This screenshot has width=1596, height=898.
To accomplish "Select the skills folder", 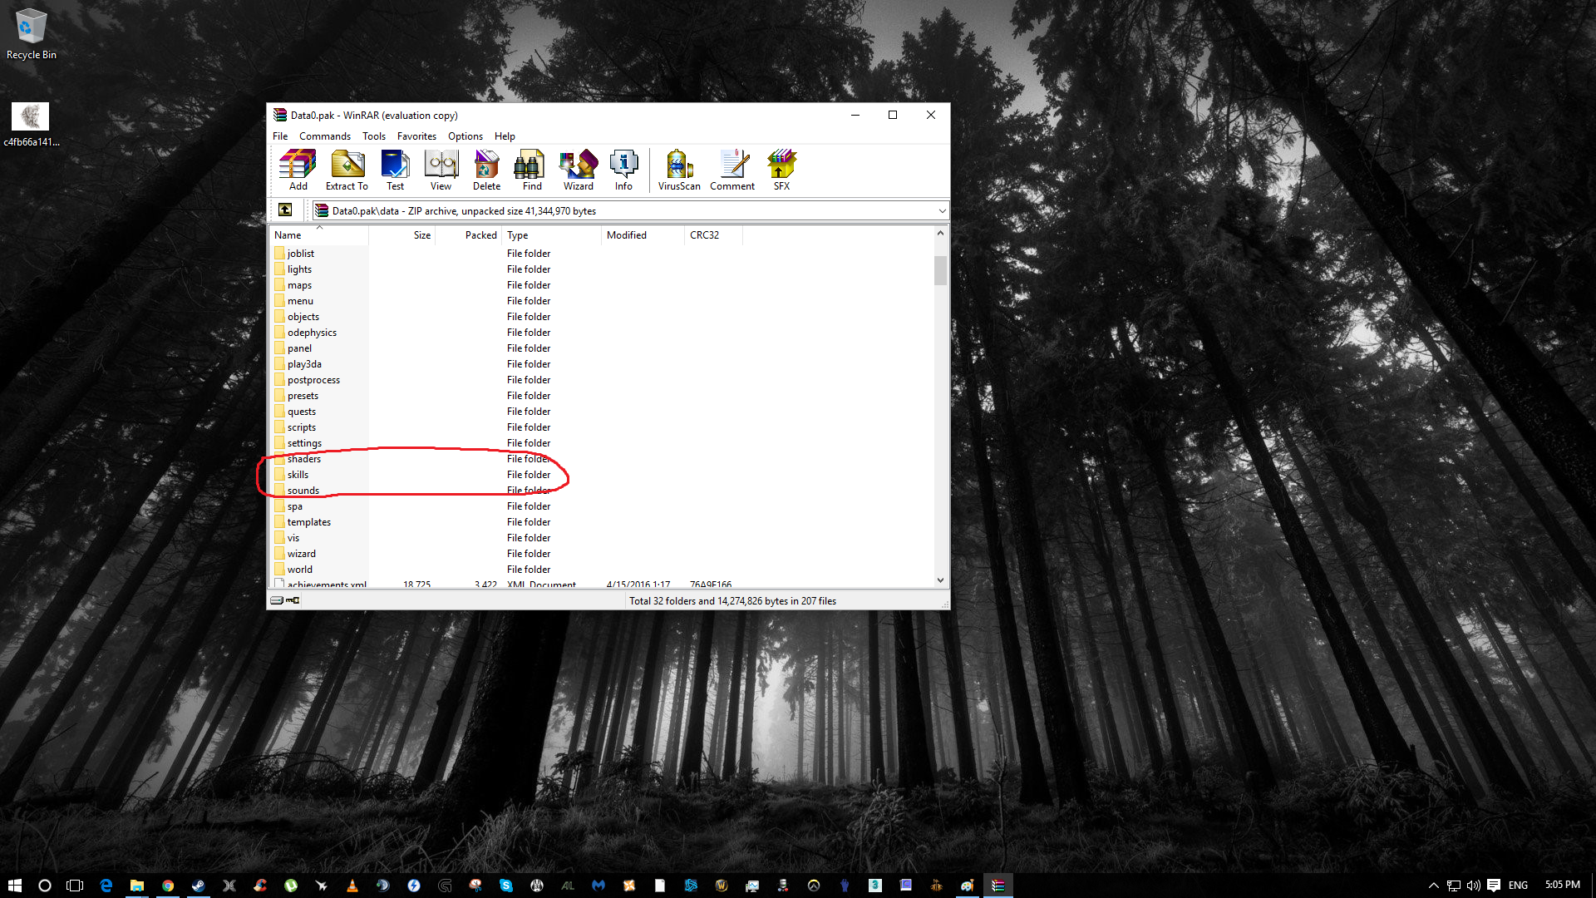I will click(x=298, y=475).
